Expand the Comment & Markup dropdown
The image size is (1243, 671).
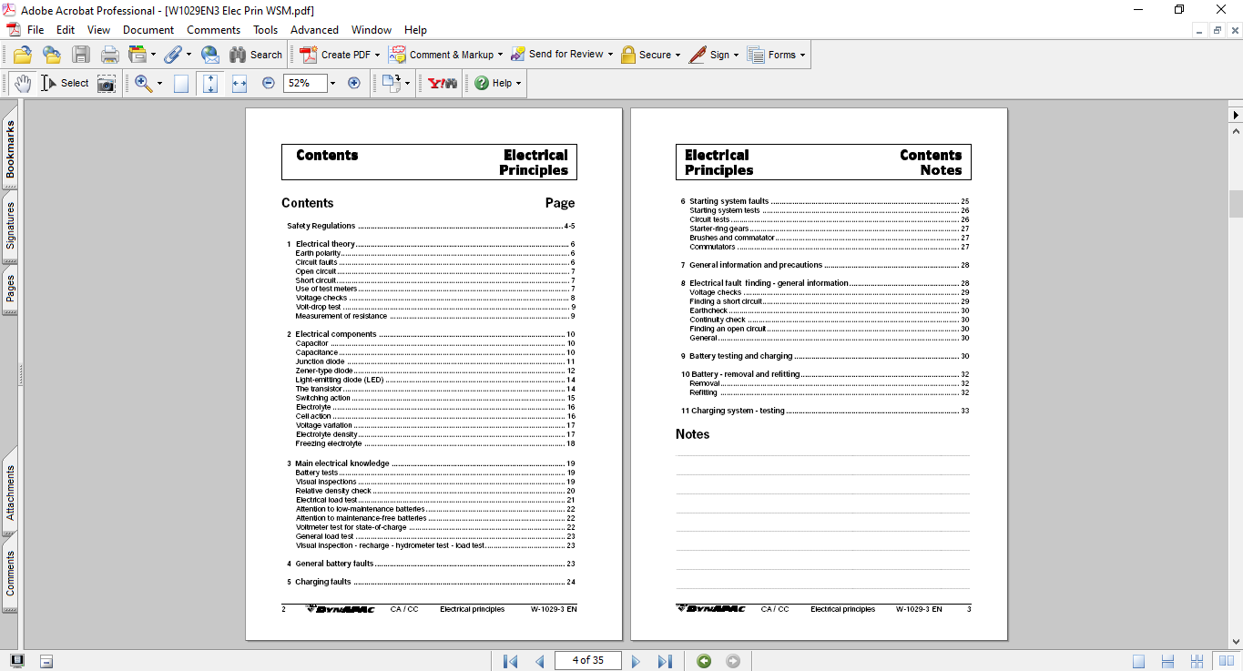501,55
